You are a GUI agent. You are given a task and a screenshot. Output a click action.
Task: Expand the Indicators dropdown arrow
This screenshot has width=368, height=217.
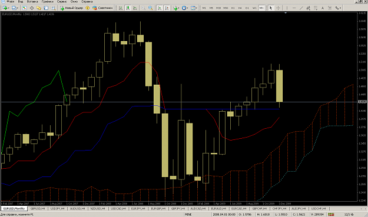tap(179, 8)
